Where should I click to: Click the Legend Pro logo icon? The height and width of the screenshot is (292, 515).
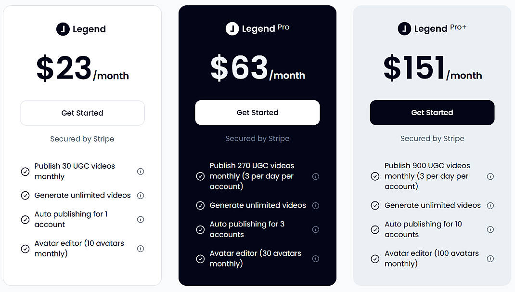coord(232,28)
